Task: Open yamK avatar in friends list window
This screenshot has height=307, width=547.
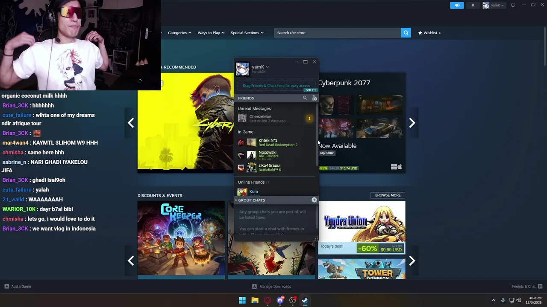Action: (242, 69)
